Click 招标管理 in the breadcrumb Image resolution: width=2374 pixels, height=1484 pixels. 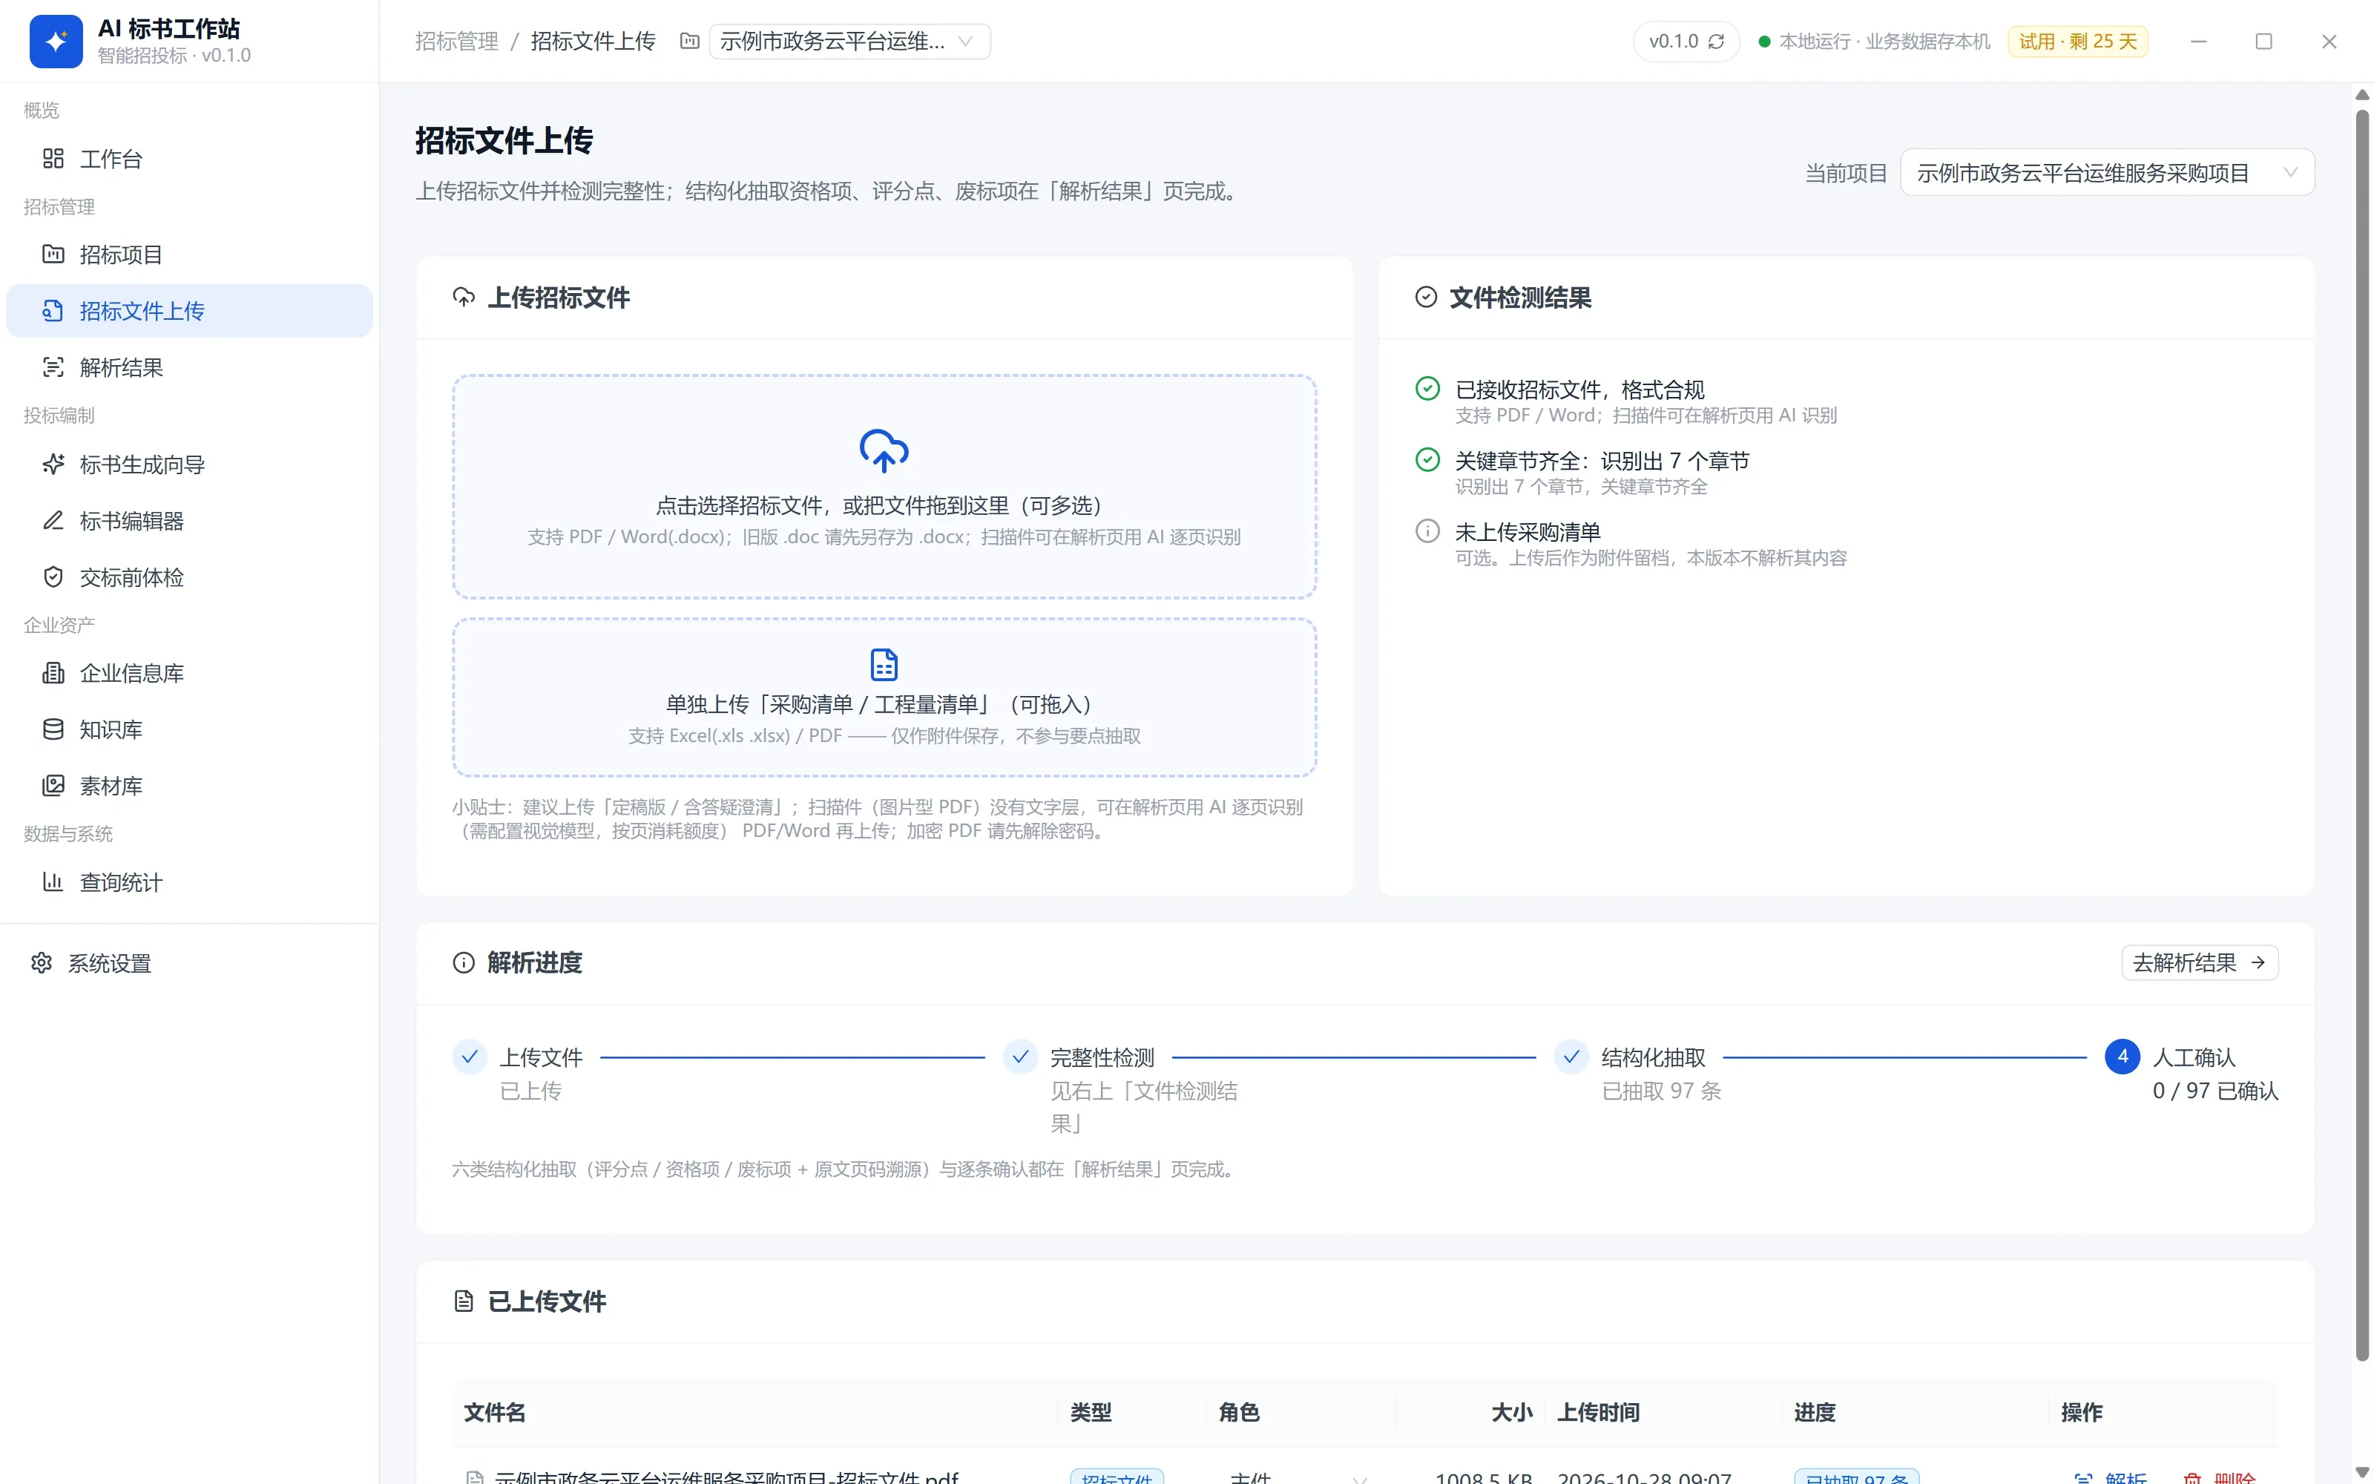[x=456, y=42]
